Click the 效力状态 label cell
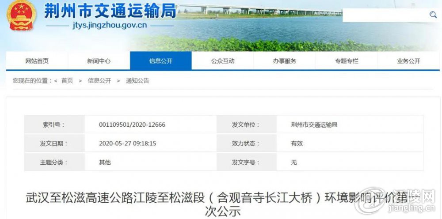The image size is (442, 219). point(247,143)
